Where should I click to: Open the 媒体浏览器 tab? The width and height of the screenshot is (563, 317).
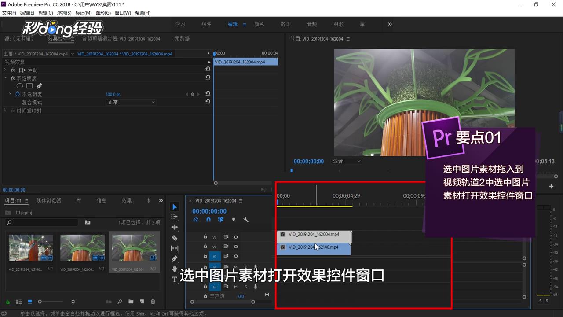tap(49, 200)
